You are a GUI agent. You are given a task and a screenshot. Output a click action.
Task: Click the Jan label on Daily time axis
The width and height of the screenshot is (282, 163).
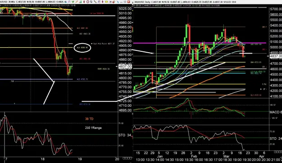point(160,156)
